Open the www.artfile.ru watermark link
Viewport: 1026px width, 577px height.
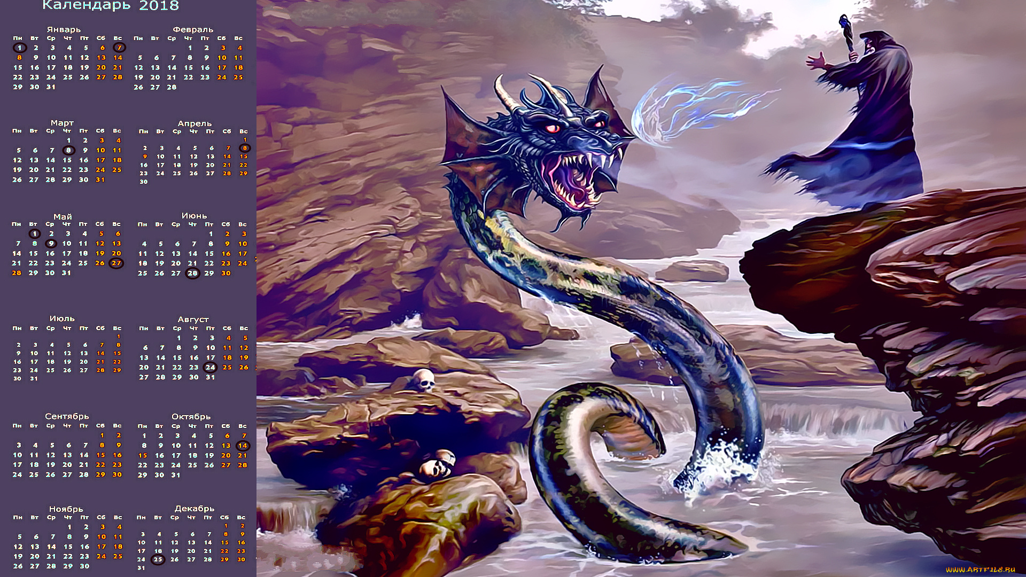pyautogui.click(x=980, y=570)
